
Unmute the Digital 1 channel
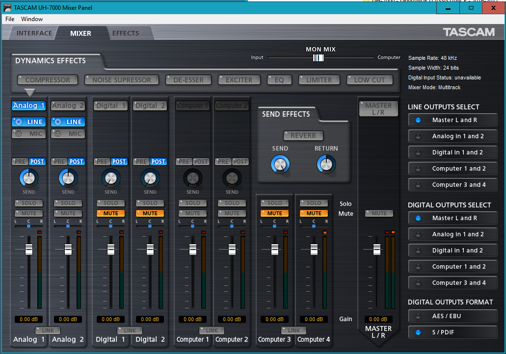point(111,213)
